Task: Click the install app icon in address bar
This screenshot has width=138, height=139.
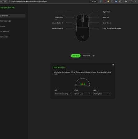Action: click(x=91, y=2)
